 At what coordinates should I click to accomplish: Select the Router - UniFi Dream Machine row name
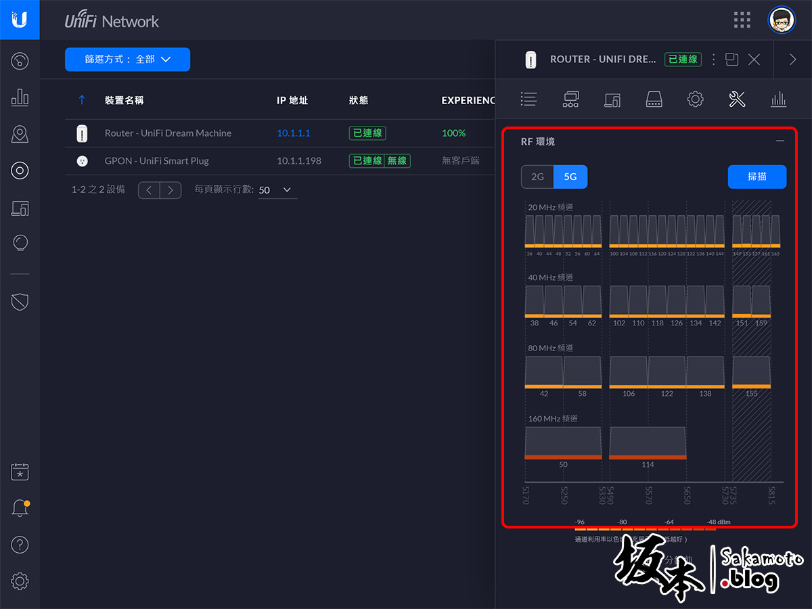coord(168,133)
